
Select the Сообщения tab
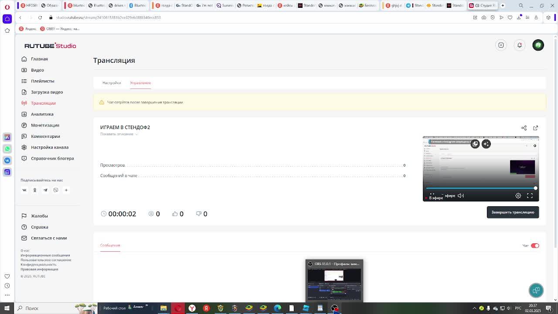pos(110,245)
